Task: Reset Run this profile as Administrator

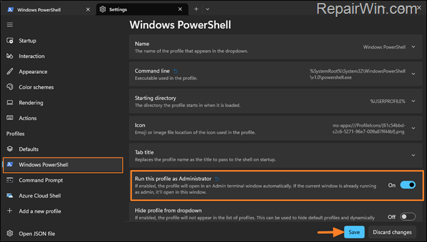Action: click(217, 179)
